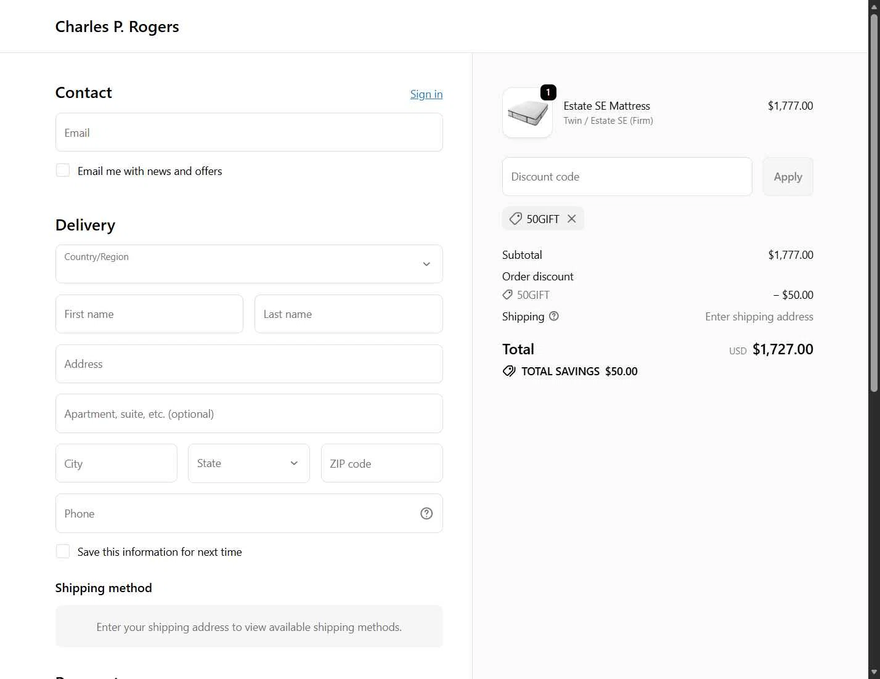Click the order discount 50GIFT tag icon

coord(508,295)
